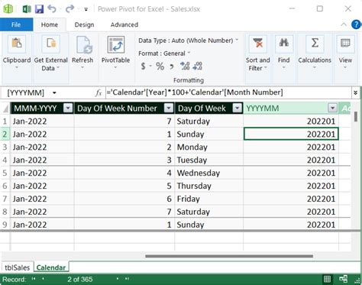Click the Redo arrow

pos(69,9)
